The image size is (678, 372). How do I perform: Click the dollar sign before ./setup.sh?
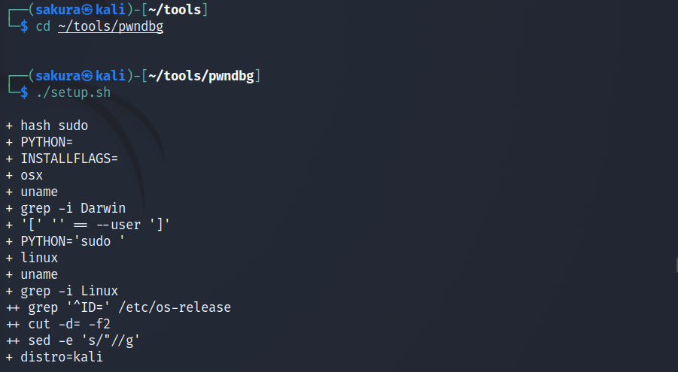24,92
